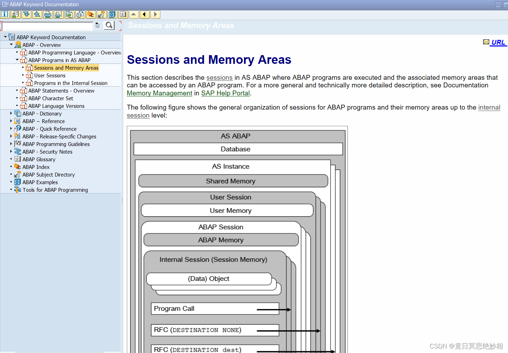Open the User Sessions tree item
The width and height of the screenshot is (508, 353).
pyautogui.click(x=50, y=76)
